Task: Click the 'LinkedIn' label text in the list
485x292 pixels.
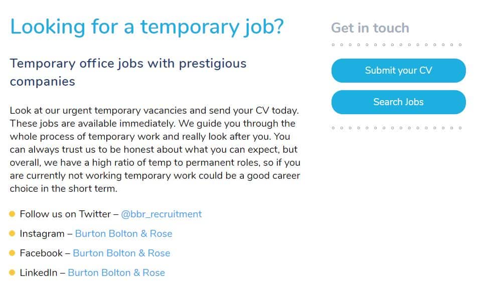Action: click(38, 272)
